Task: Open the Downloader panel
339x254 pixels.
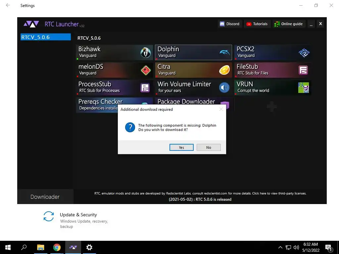Action: (x=45, y=197)
